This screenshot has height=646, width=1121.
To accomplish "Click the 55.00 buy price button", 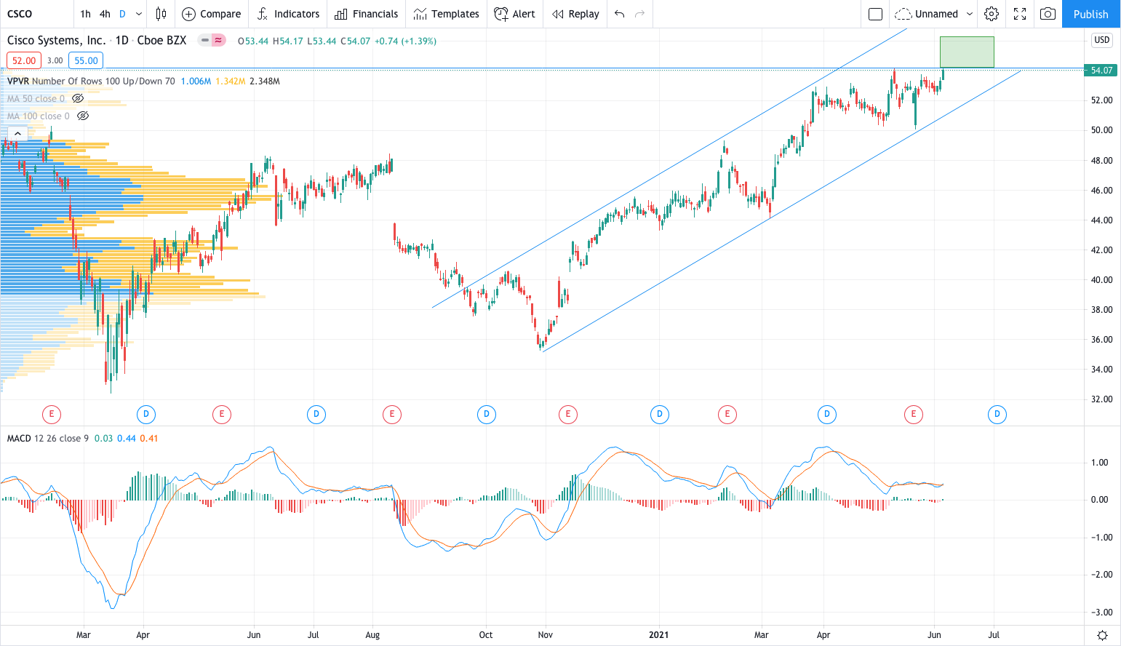I will pyautogui.click(x=86, y=60).
